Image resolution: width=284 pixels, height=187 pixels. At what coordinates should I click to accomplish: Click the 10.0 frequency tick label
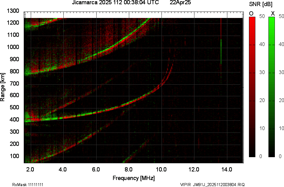(x=161, y=169)
